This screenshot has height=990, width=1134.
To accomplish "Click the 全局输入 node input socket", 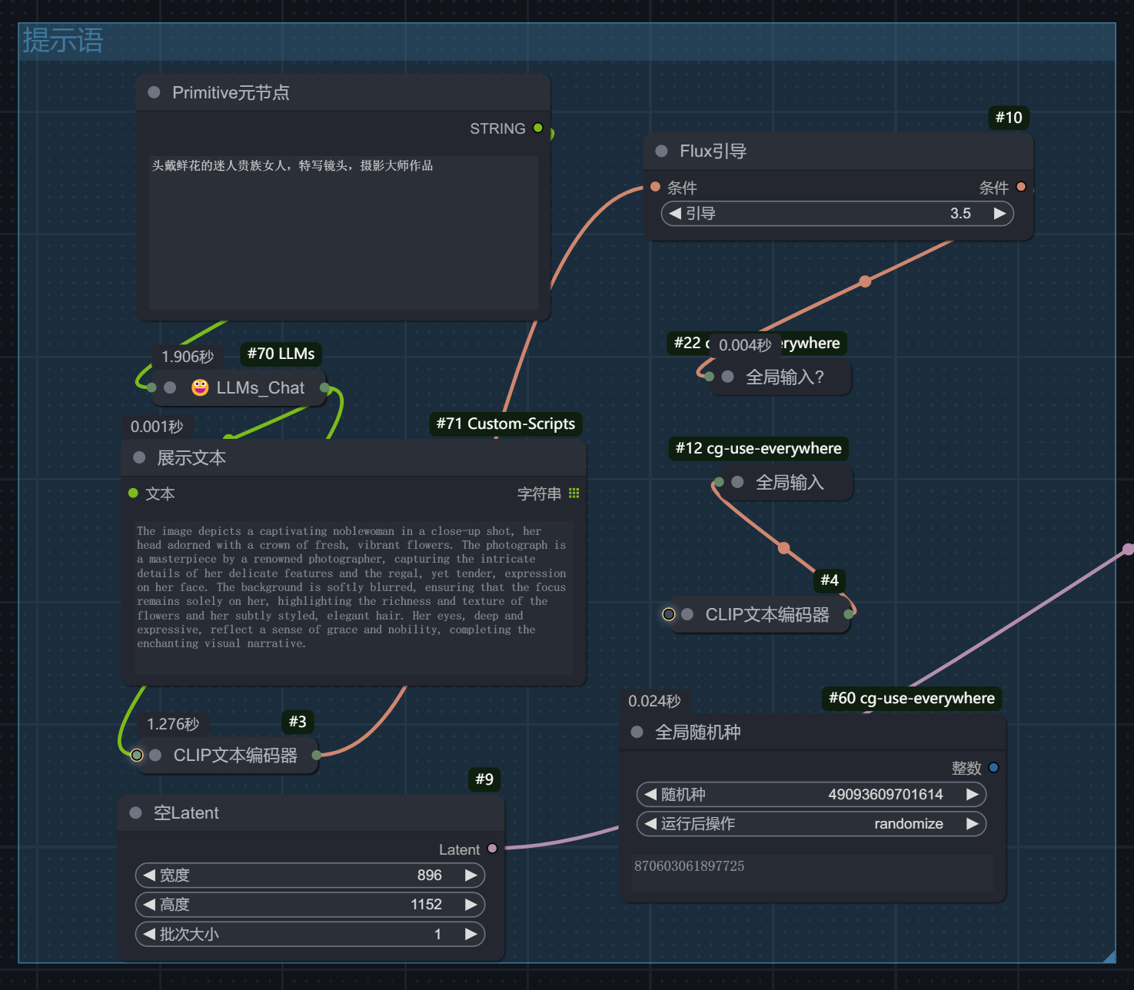I will click(719, 482).
